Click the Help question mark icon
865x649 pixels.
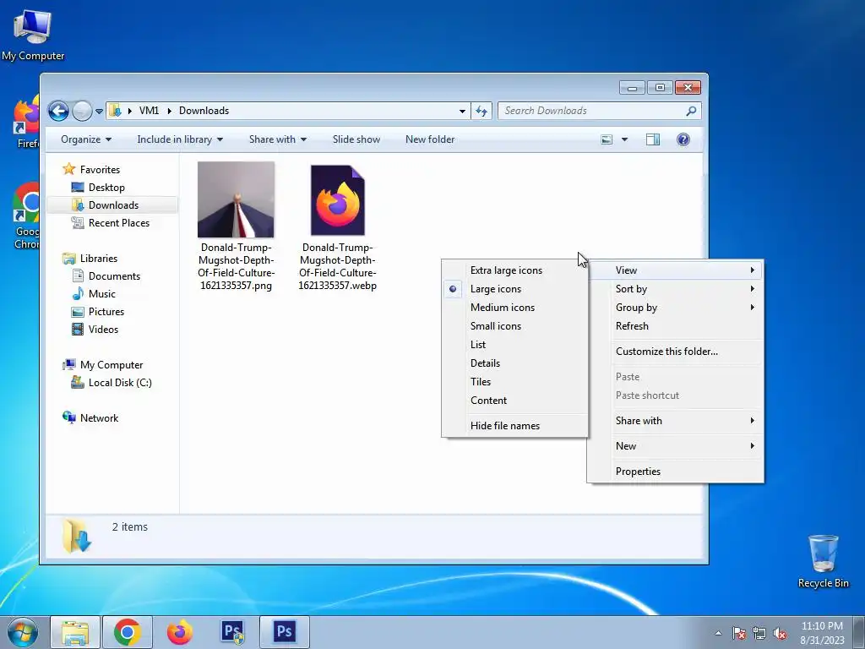coord(683,139)
